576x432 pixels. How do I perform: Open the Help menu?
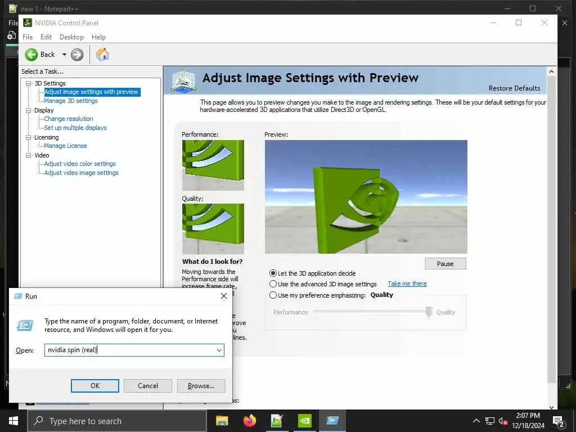tap(98, 37)
